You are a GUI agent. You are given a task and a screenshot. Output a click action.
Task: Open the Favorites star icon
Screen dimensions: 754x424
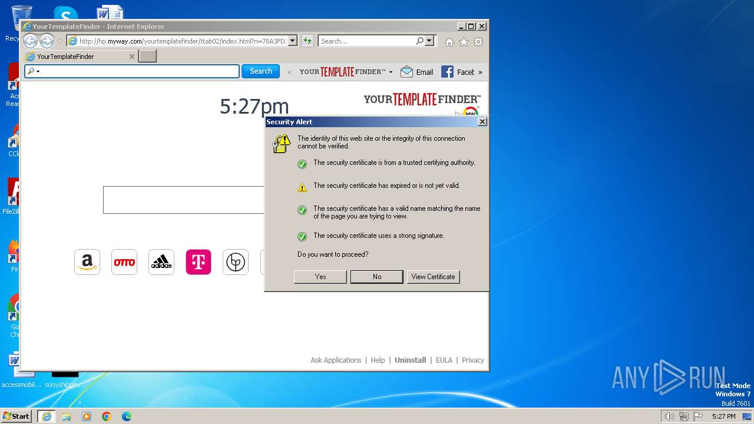click(x=464, y=42)
